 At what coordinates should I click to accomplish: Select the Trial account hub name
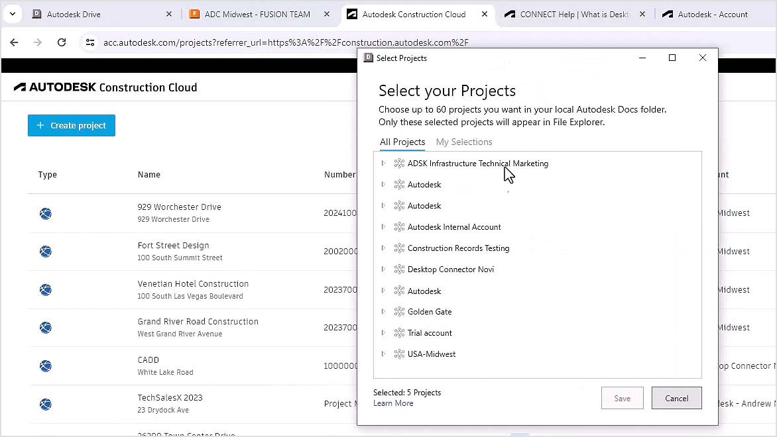pos(430,333)
